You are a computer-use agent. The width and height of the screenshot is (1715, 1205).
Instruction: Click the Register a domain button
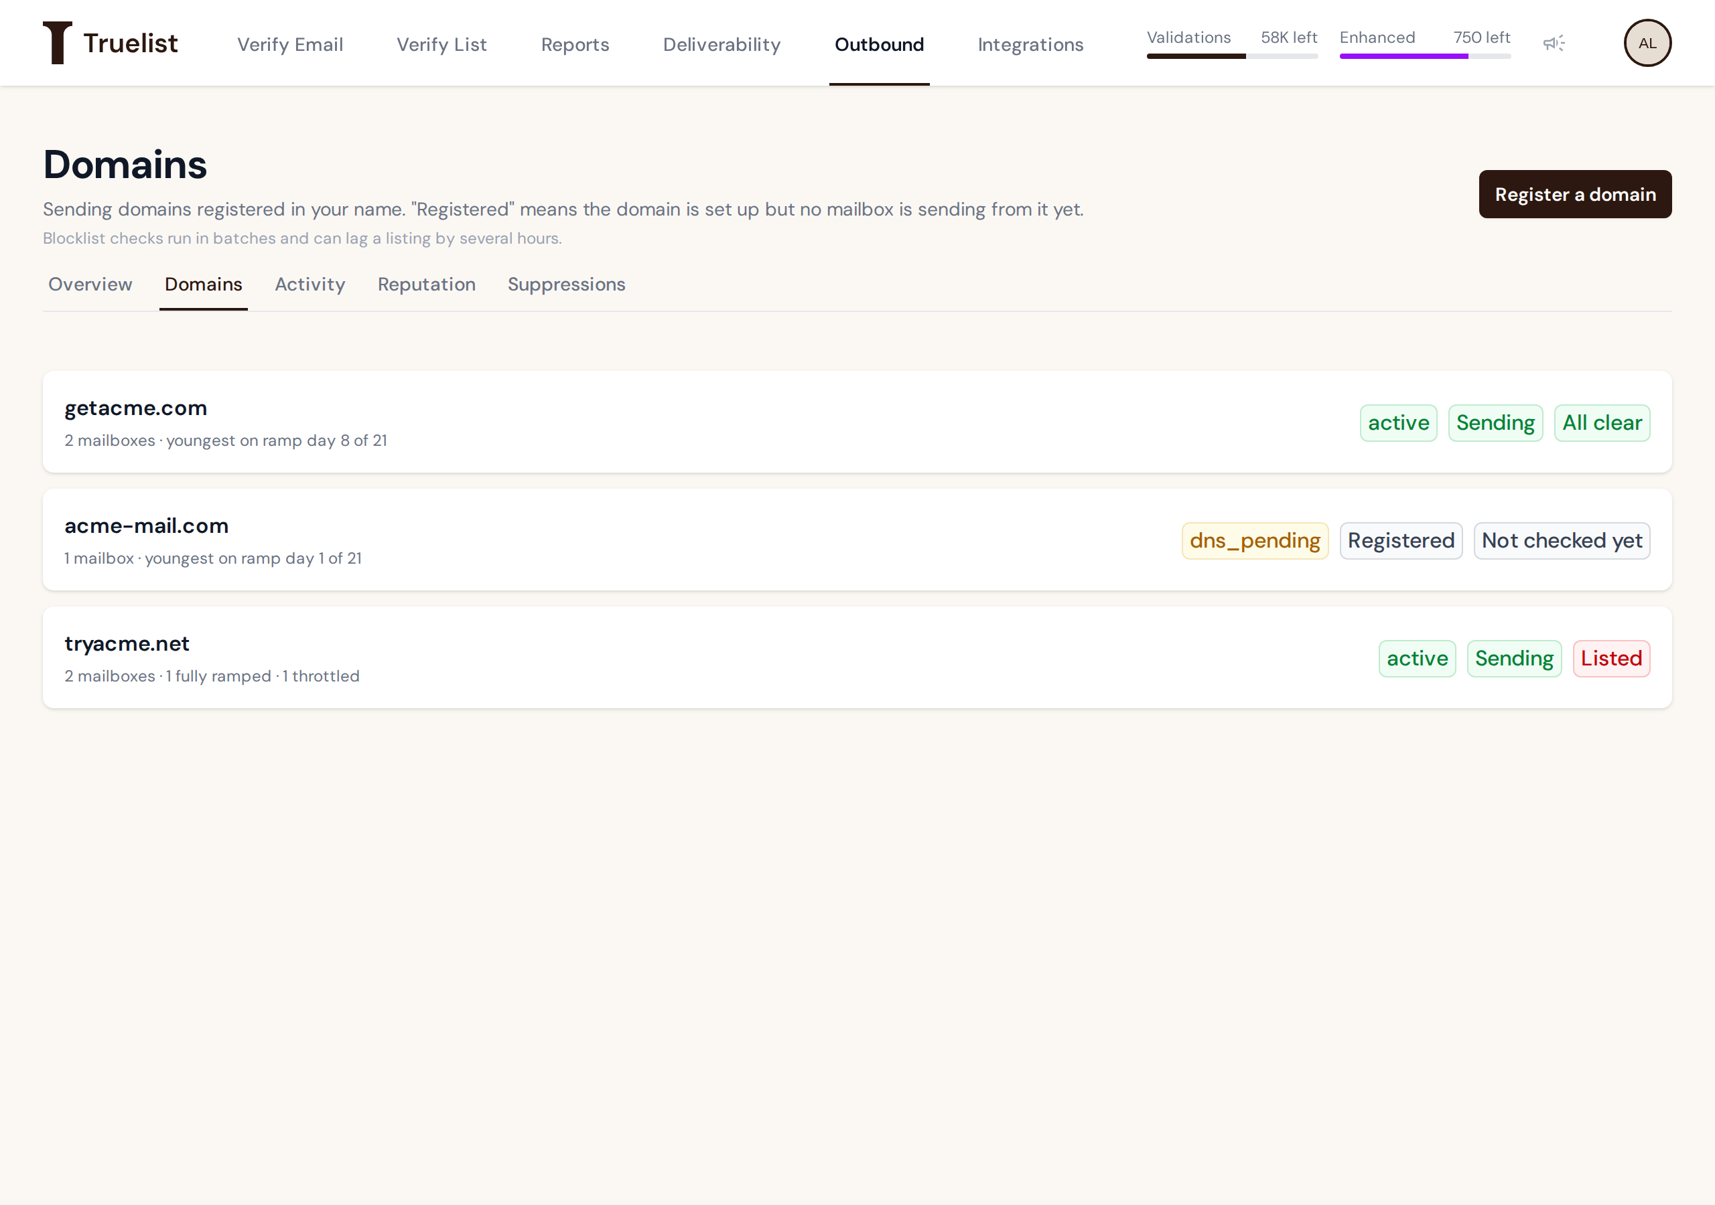point(1575,194)
